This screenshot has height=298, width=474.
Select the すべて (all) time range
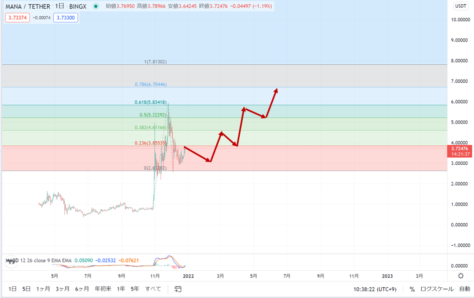pyautogui.click(x=153, y=289)
